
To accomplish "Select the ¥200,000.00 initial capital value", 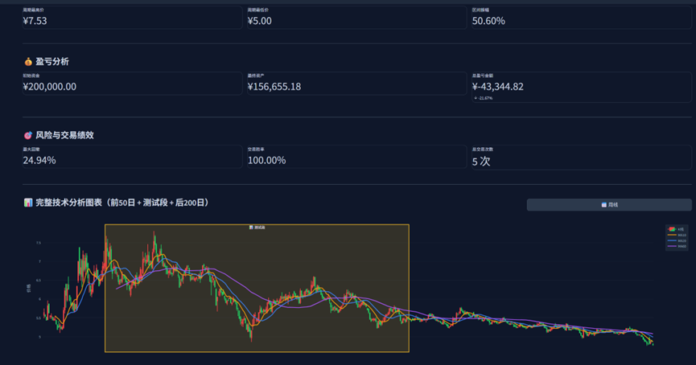I will pyautogui.click(x=50, y=87).
